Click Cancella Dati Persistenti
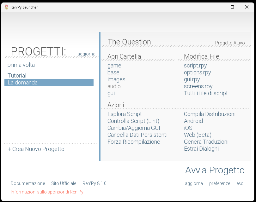The width and height of the screenshot is (256, 202). pyautogui.click(x=138, y=135)
